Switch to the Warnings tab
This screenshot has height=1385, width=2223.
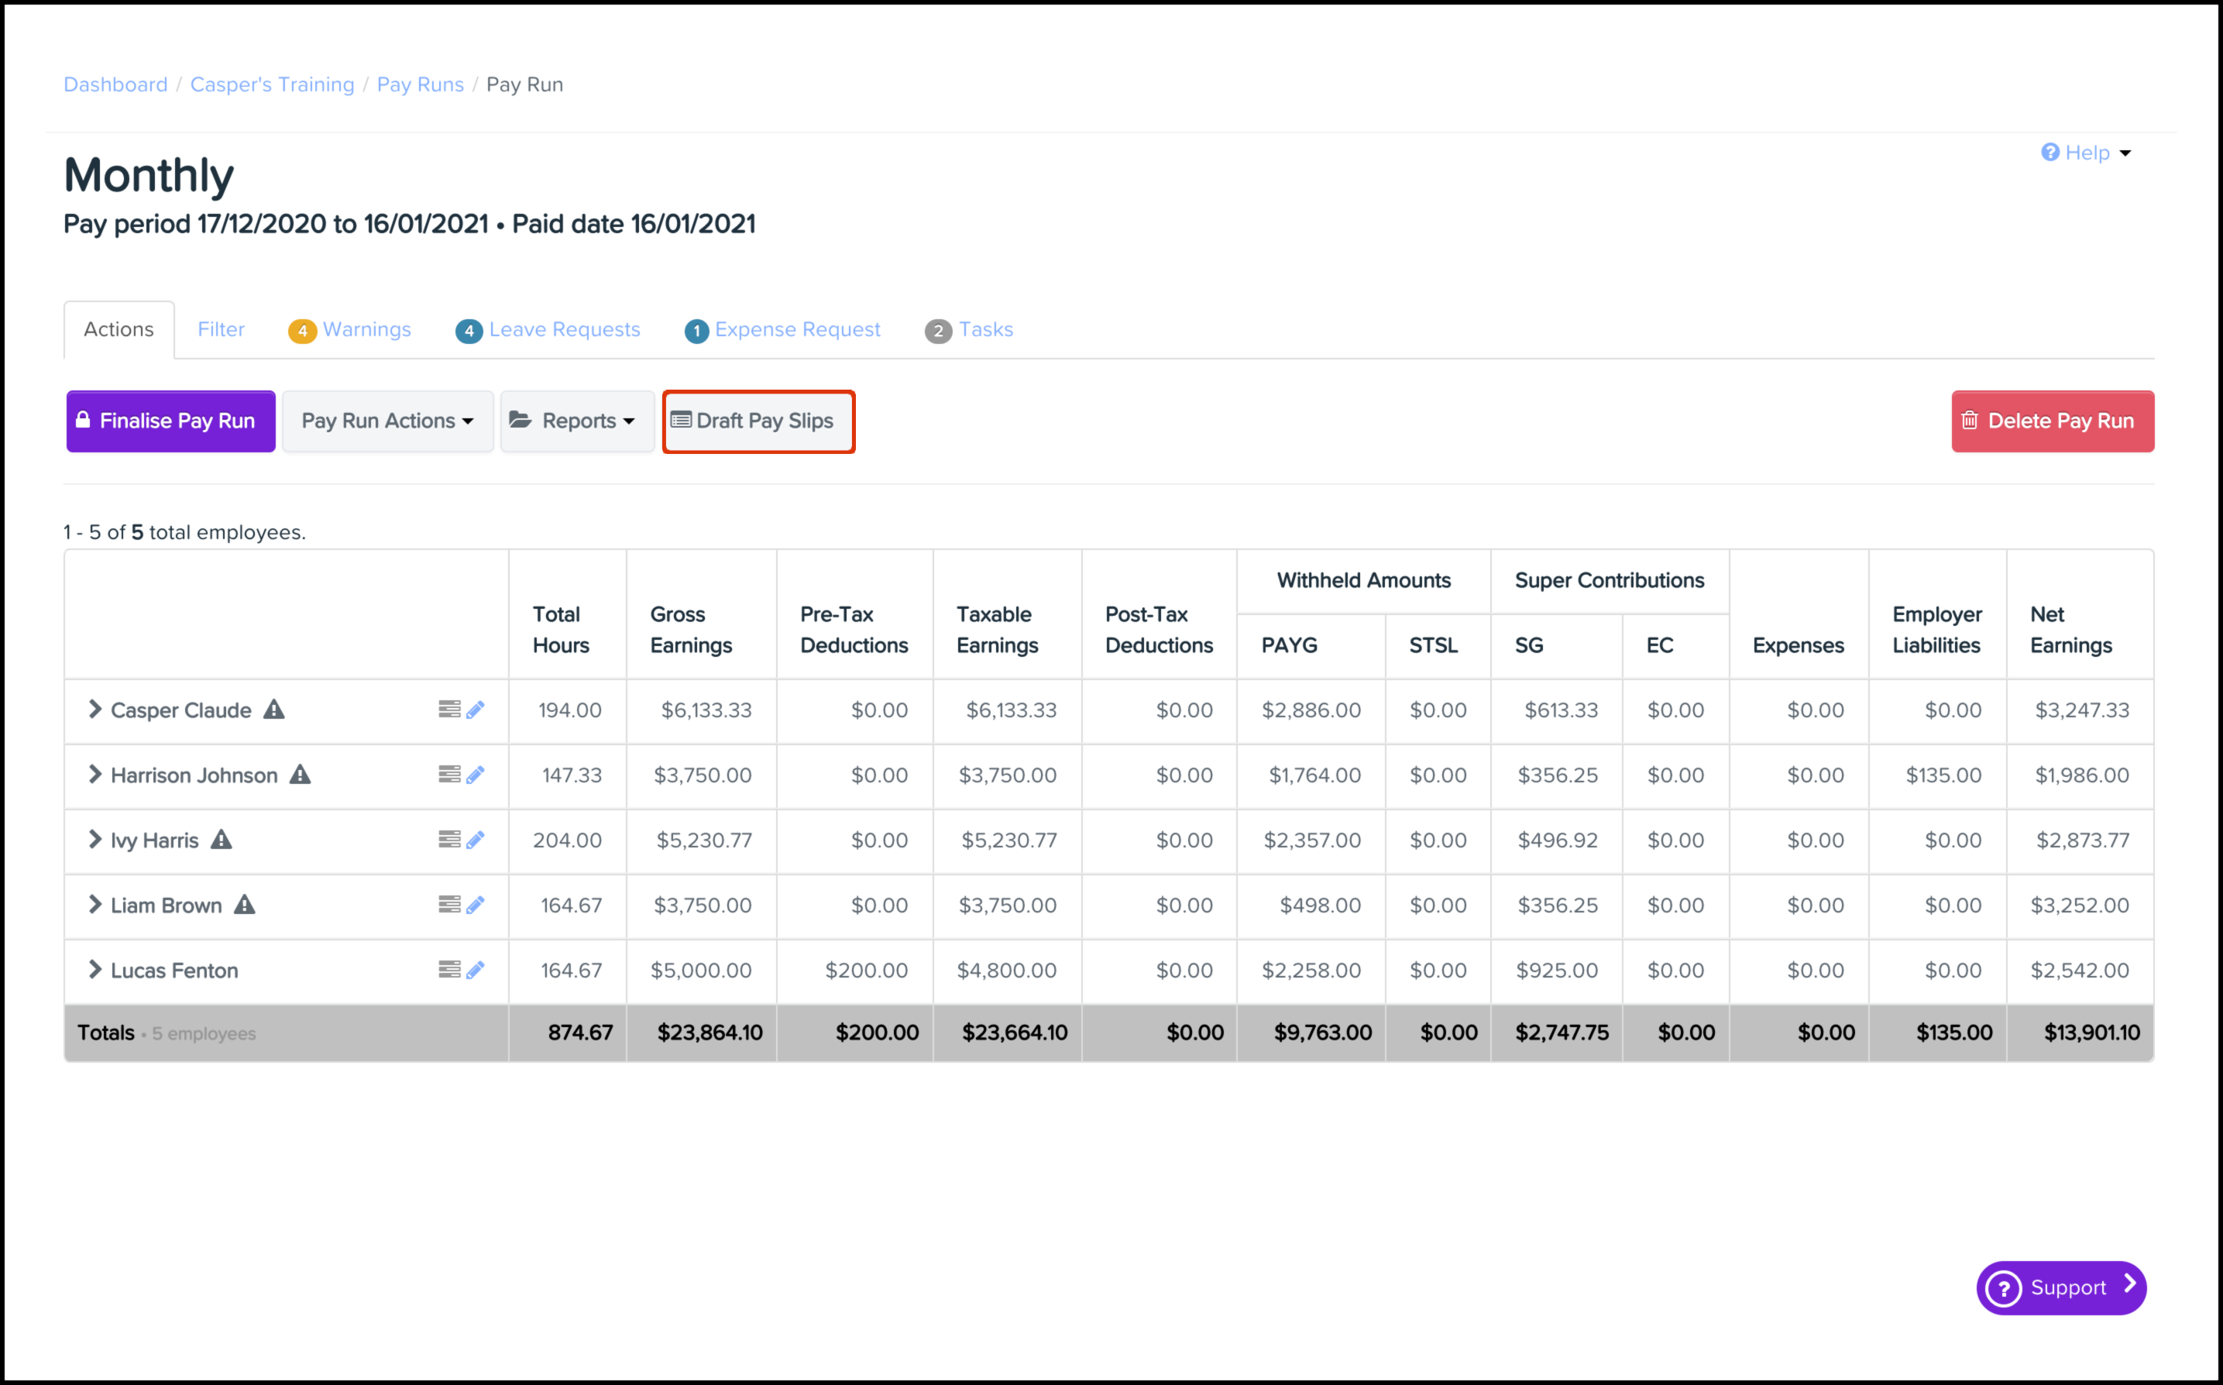coord(351,330)
